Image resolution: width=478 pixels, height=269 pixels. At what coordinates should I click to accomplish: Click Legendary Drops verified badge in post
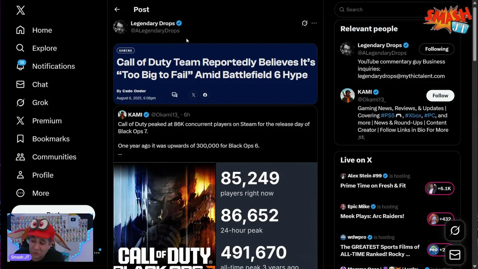(179, 23)
